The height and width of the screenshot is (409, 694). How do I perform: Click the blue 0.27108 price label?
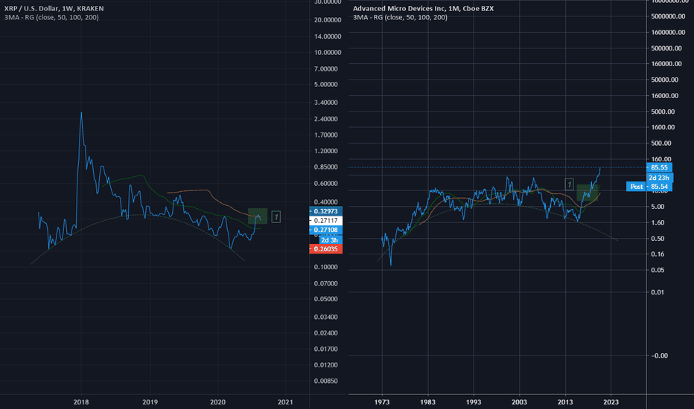pyautogui.click(x=325, y=230)
